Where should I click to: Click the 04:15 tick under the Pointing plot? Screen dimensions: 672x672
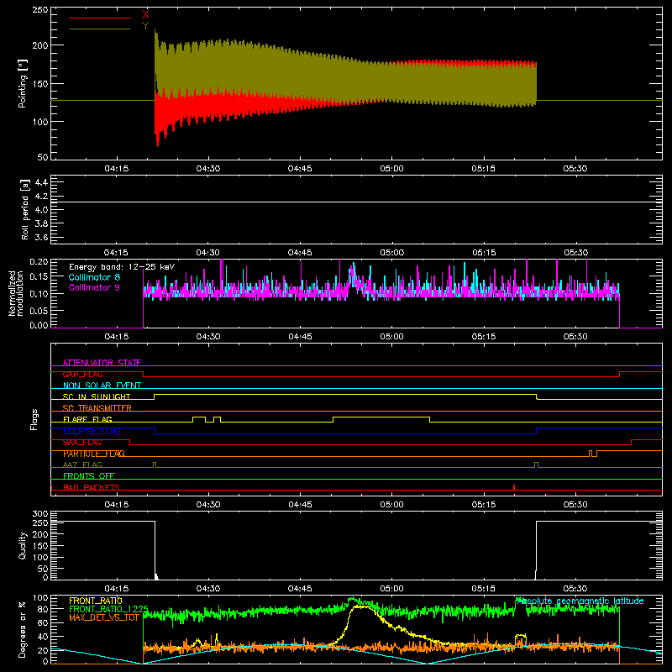(x=116, y=169)
